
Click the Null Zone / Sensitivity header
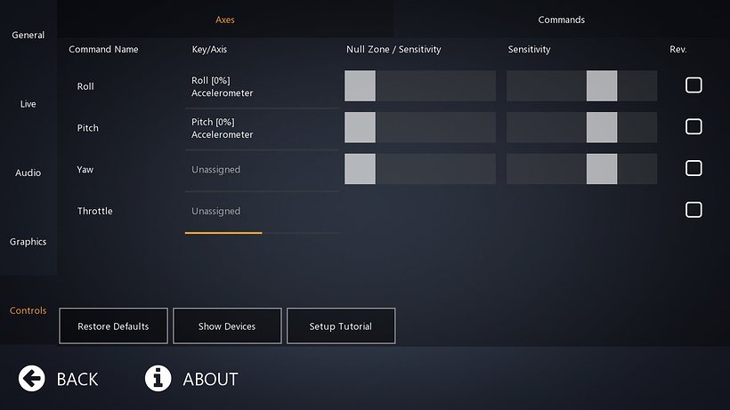click(393, 49)
